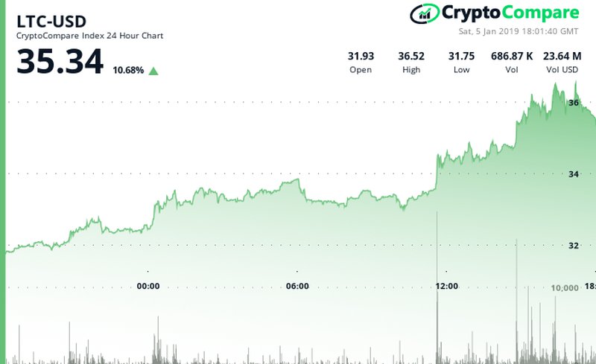Select the Low value 31.75
Screen dimensions: 596x364
tap(460, 56)
